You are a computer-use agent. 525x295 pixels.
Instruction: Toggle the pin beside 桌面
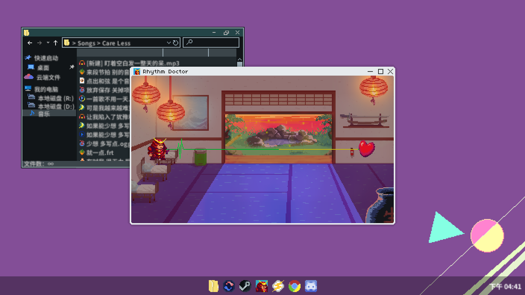72,67
